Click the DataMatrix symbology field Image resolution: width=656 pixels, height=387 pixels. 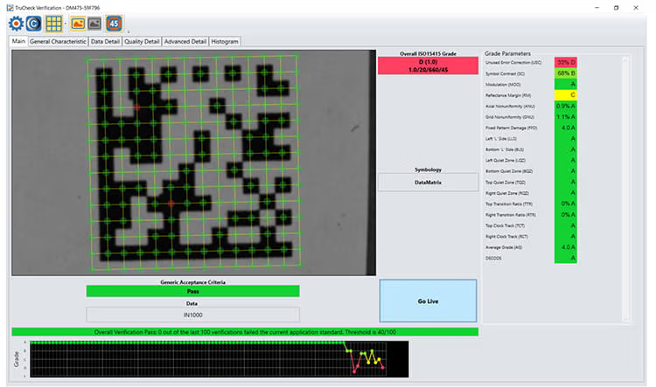pyautogui.click(x=428, y=183)
